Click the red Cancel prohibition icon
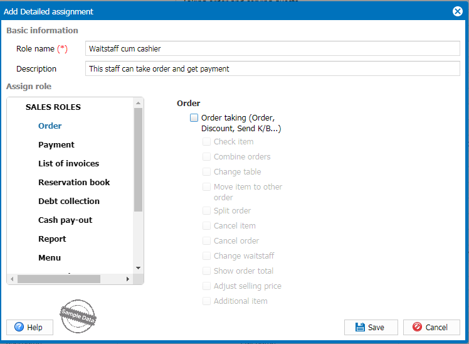Screen dimensions: 469x344 pos(417,327)
